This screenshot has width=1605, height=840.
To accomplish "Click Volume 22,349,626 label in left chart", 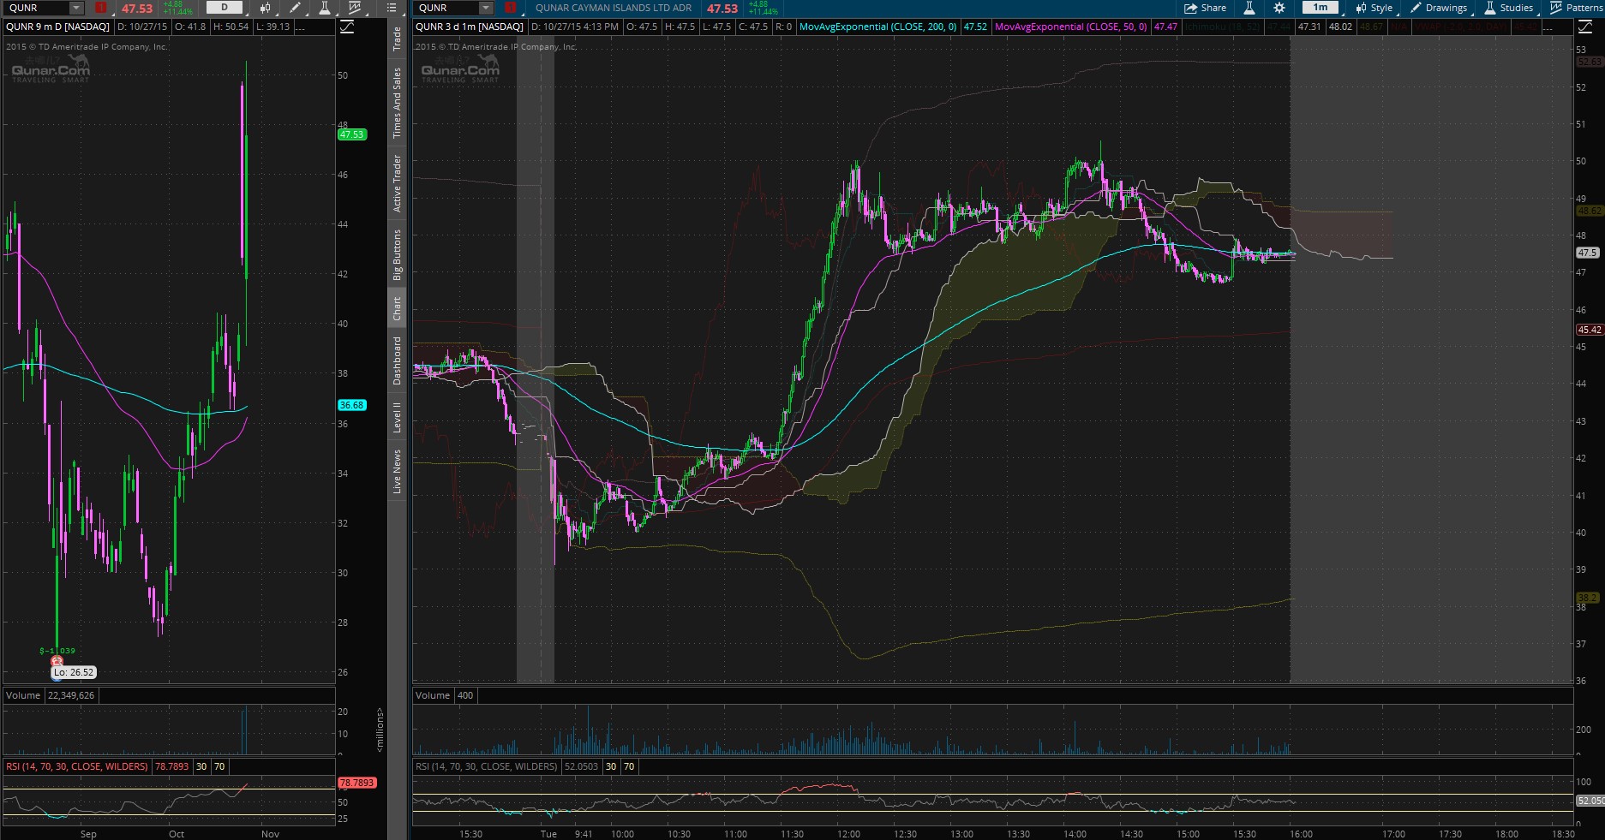I will tap(51, 695).
